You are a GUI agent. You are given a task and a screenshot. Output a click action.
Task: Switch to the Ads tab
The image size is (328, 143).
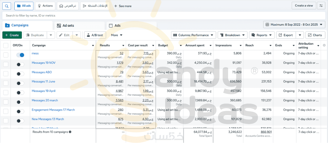coord(131,26)
